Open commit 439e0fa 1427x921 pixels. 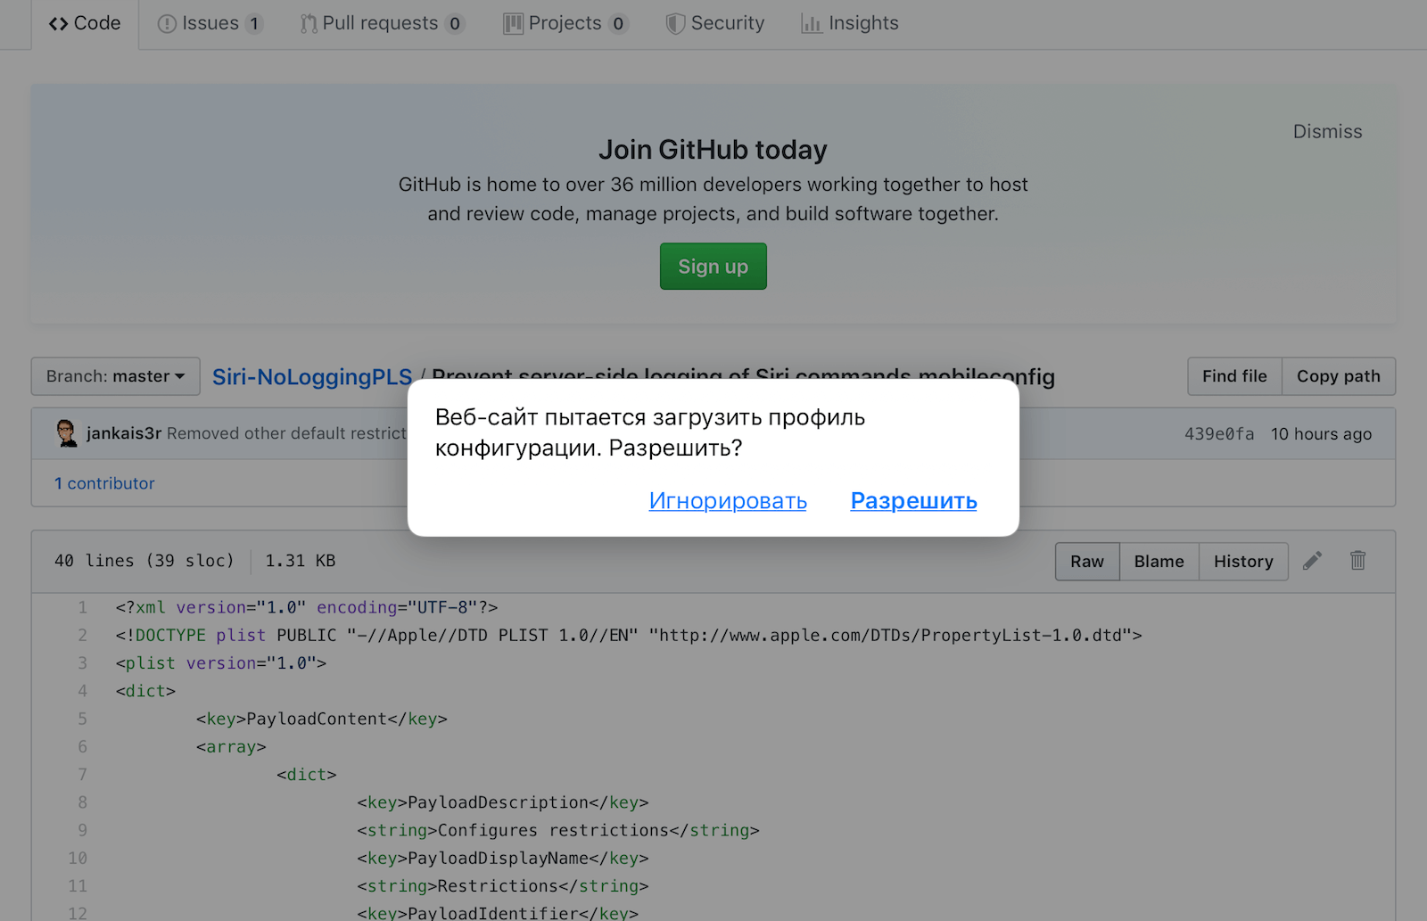coord(1219,434)
